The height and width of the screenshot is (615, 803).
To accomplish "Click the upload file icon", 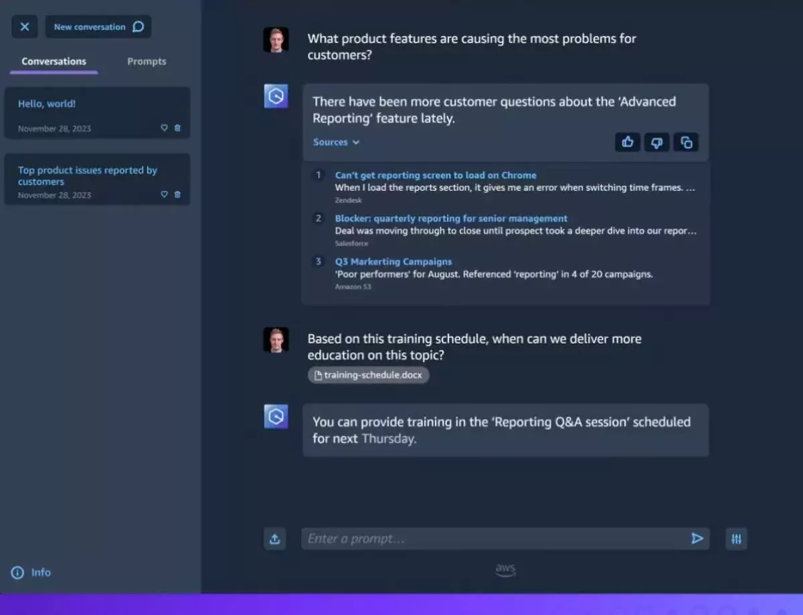I will (x=274, y=539).
